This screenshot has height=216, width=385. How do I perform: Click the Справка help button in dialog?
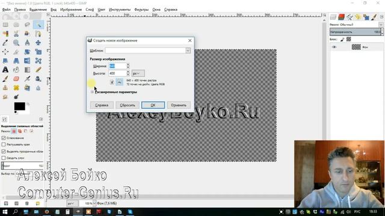(x=102, y=105)
